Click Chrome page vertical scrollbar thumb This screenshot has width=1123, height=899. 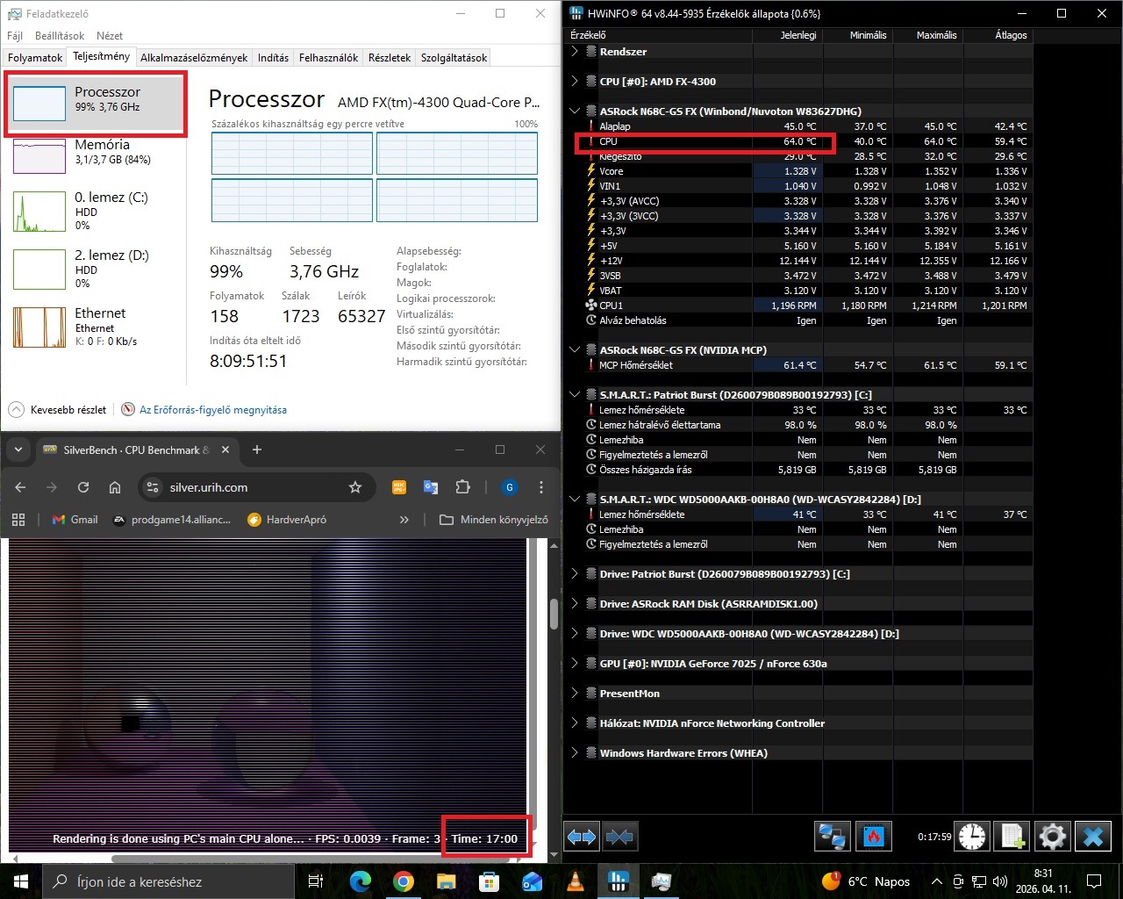coord(554,613)
